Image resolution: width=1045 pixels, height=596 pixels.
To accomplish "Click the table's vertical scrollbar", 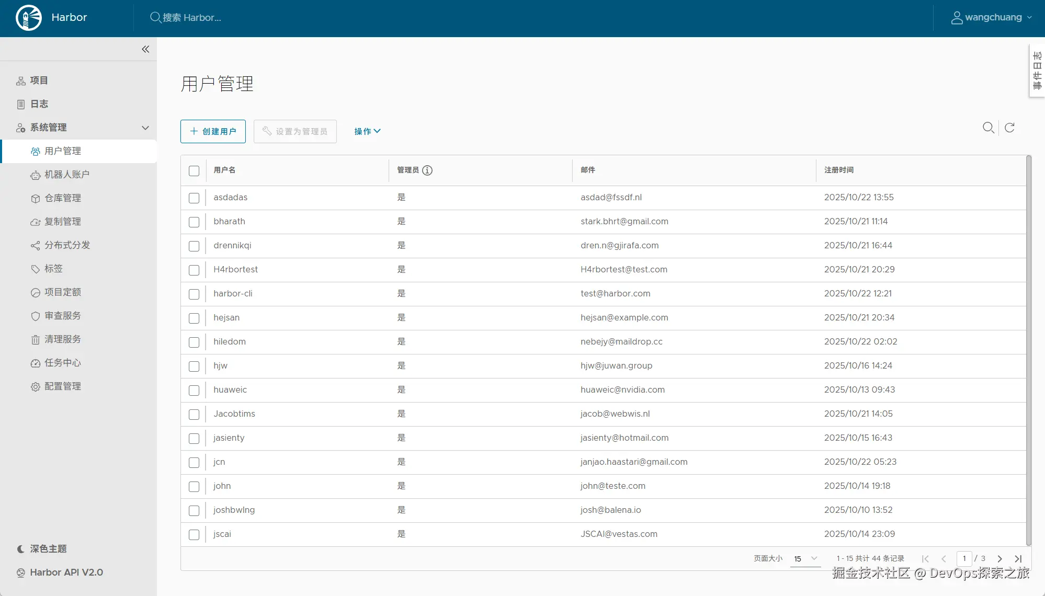I will [x=1028, y=350].
